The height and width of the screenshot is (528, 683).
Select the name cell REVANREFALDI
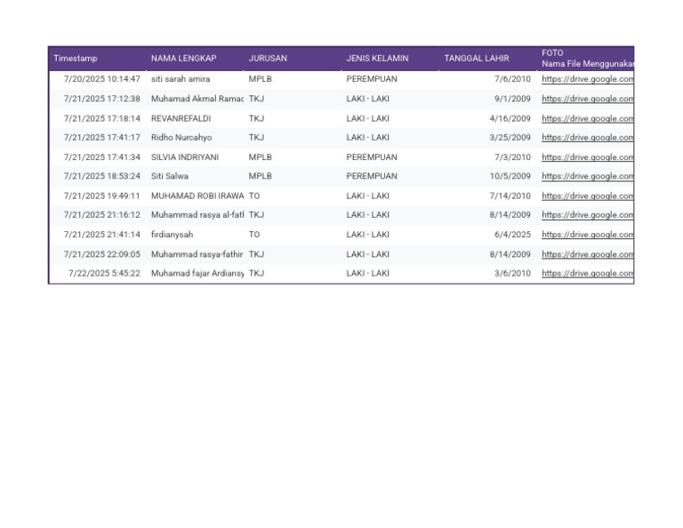[181, 119]
